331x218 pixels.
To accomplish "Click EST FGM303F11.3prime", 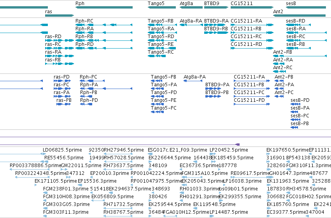I will click(66, 212).
